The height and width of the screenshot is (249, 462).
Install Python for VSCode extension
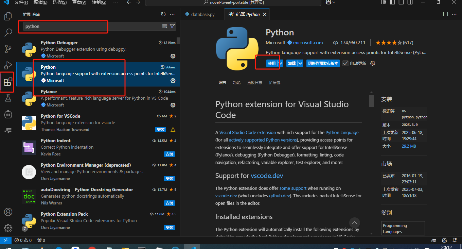[160, 130]
